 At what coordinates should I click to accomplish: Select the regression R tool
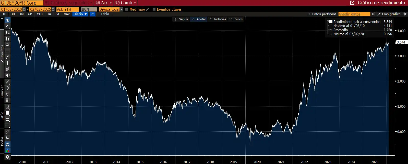click(7, 76)
